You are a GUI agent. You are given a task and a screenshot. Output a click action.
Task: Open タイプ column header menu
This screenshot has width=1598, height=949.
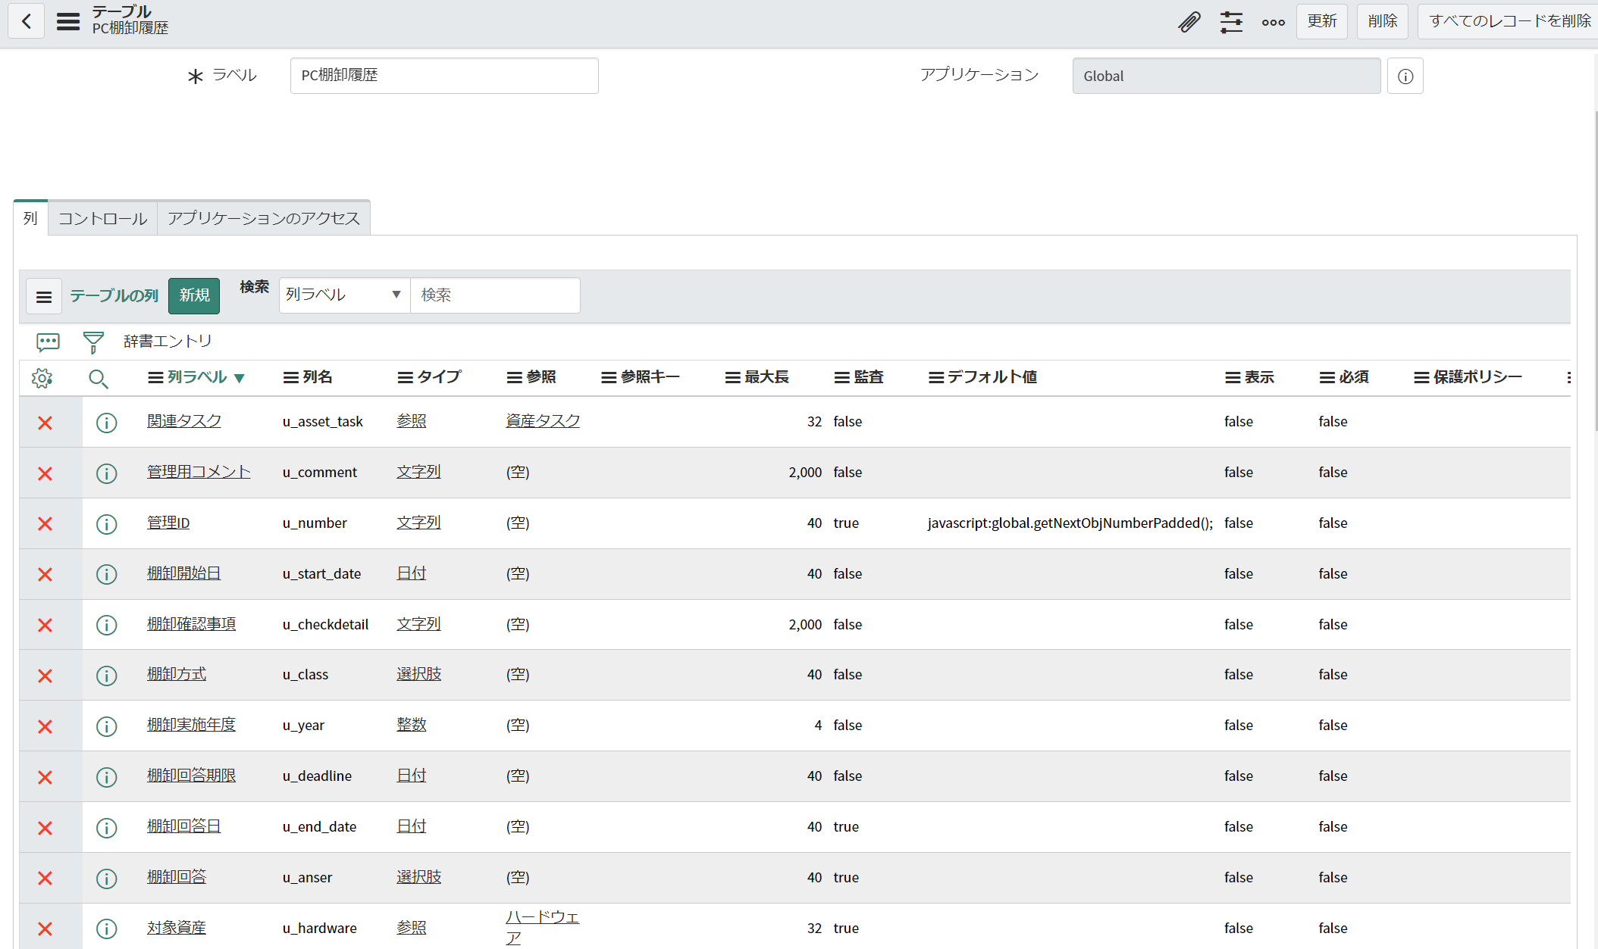tap(405, 377)
